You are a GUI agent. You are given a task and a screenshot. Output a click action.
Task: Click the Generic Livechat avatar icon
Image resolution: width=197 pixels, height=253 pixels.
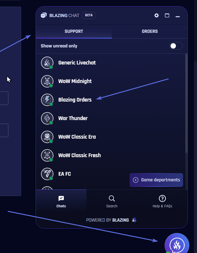click(x=47, y=63)
